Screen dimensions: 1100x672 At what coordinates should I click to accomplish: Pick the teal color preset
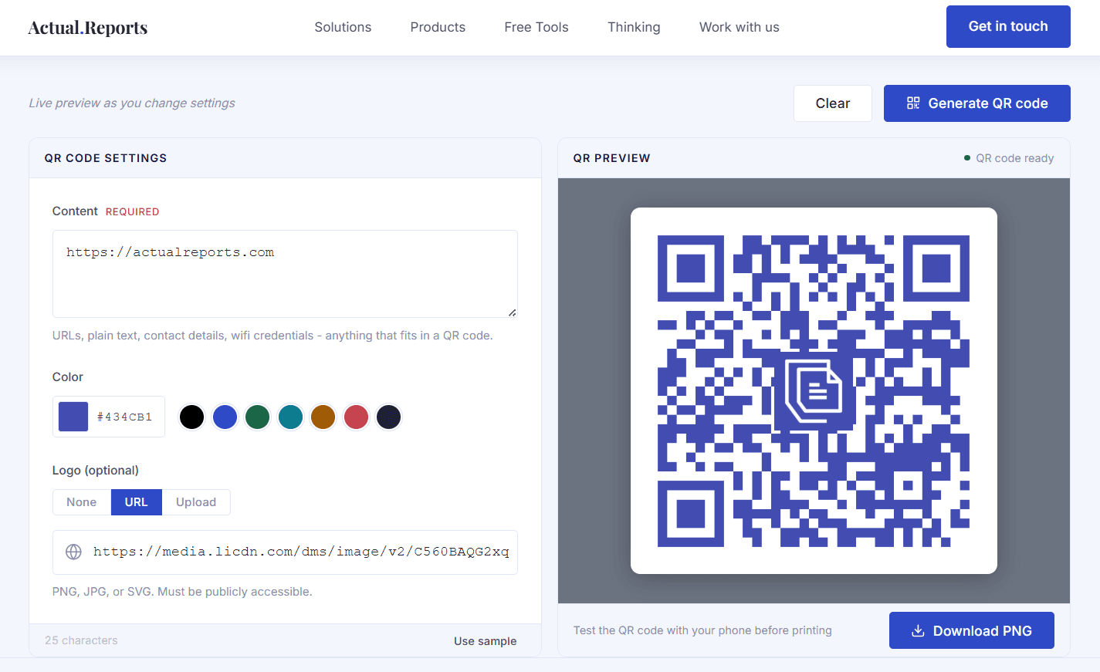[290, 417]
